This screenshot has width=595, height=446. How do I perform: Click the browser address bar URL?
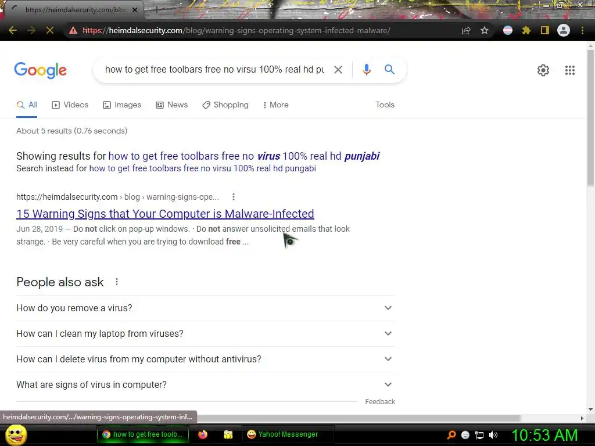tap(236, 30)
